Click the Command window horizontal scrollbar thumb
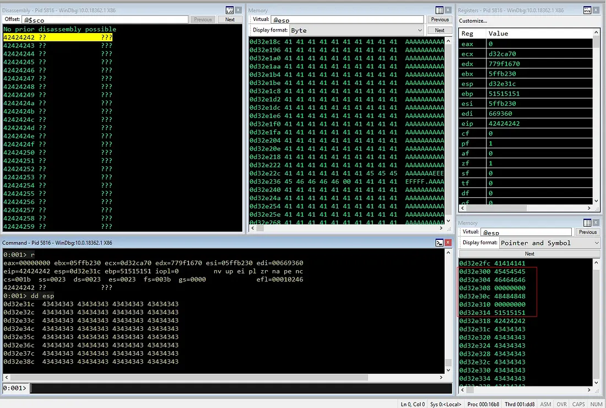The height and width of the screenshot is (408, 606). 189,377
